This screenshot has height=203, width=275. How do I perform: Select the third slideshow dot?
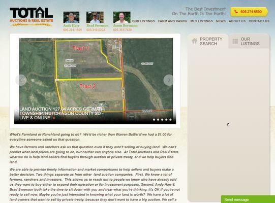pyautogui.click(x=162, y=120)
